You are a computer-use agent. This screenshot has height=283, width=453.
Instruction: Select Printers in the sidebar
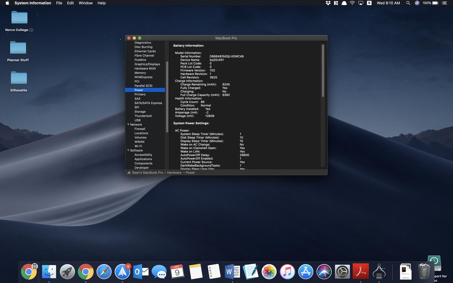140,94
